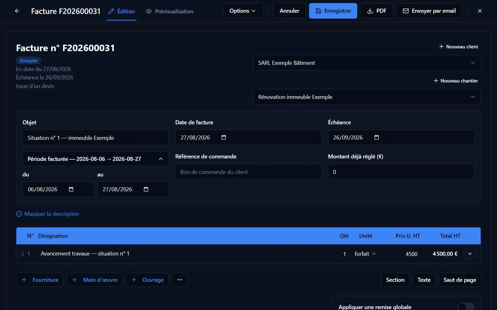Open calendar icon in 'du' date field
Image resolution: width=497 pixels, height=310 pixels.
click(x=71, y=189)
